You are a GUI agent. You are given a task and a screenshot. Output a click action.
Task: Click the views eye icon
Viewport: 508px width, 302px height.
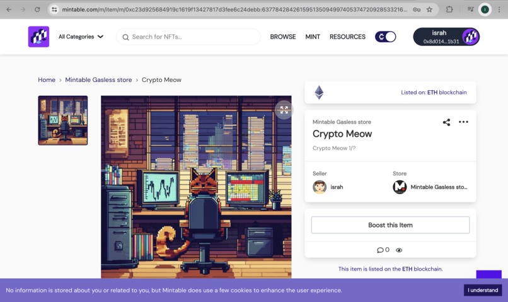(x=399, y=250)
